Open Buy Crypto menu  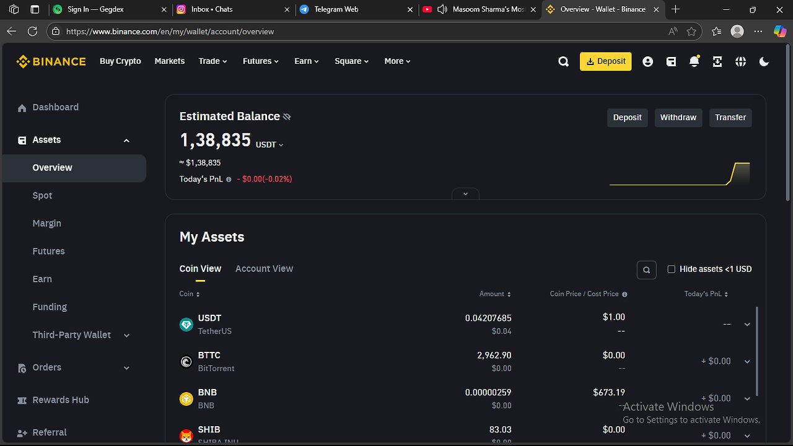pyautogui.click(x=120, y=61)
